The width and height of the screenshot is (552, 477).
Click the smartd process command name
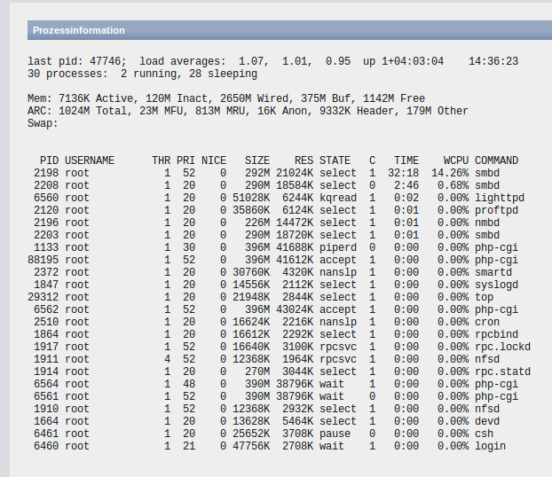[493, 272]
